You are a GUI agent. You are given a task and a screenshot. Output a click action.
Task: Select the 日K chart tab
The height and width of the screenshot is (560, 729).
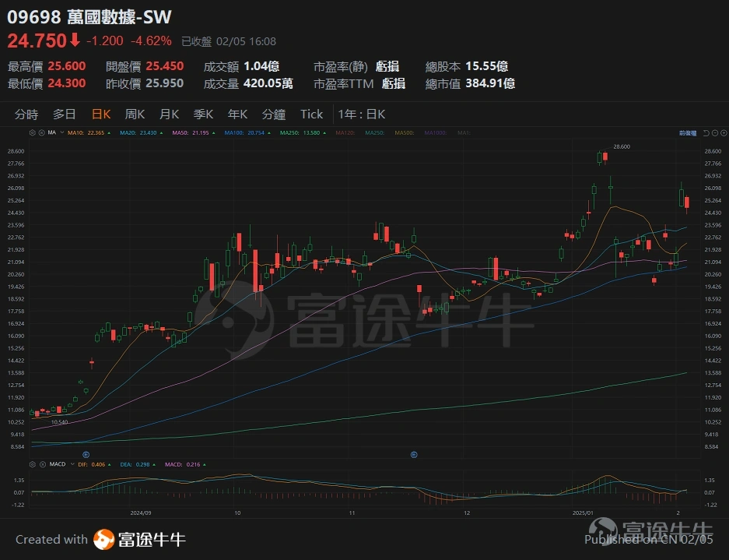click(x=101, y=114)
